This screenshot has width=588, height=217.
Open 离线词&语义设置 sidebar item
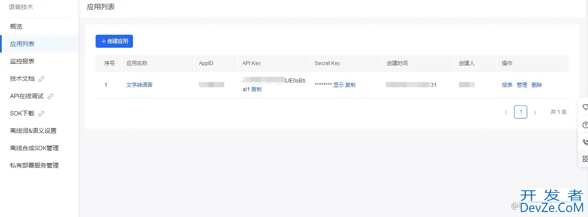(x=33, y=131)
